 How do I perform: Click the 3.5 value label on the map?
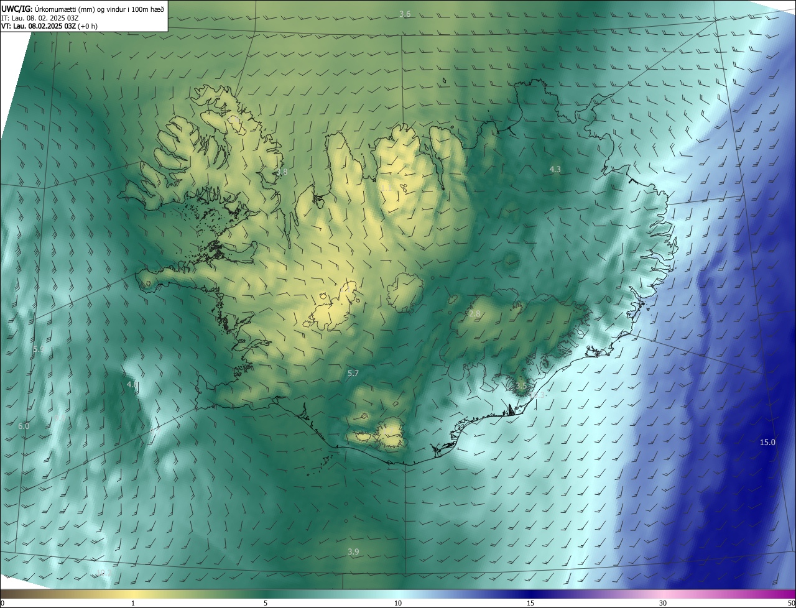521,386
